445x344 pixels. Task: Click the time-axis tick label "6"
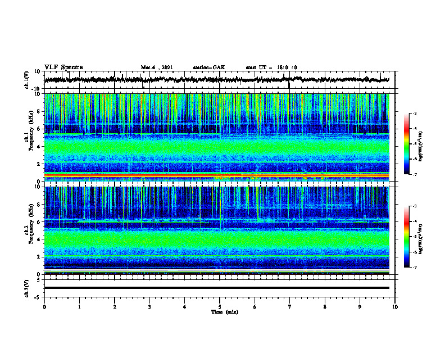tap(255, 307)
